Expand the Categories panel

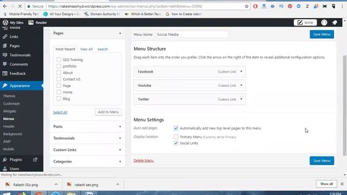click(120, 161)
